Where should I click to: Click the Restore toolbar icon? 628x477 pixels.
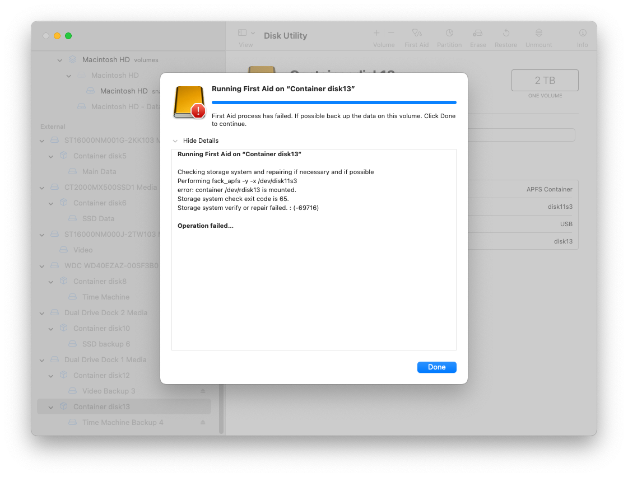tap(506, 33)
